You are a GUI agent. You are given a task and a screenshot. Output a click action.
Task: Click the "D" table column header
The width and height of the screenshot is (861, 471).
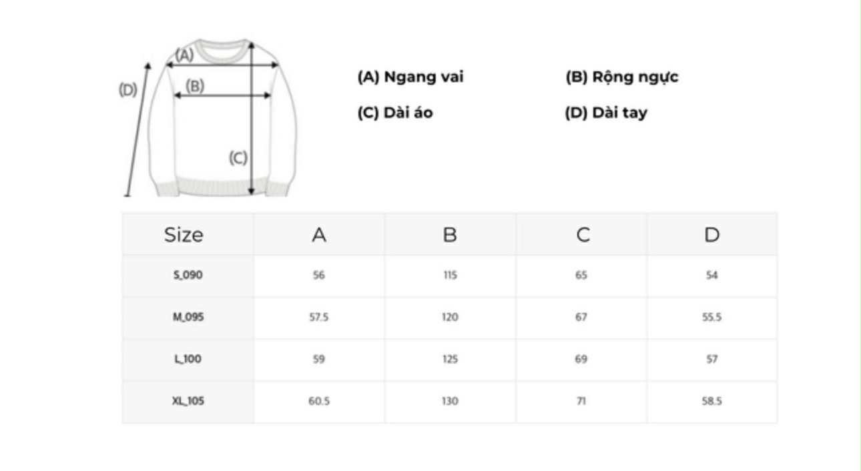(712, 235)
